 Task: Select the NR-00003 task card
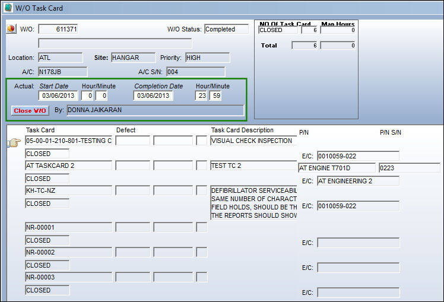pos(69,277)
